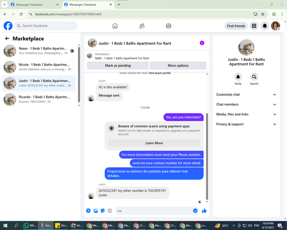Reload the page in Chrome
The height and width of the screenshot is (230, 287).
tap(21, 14)
